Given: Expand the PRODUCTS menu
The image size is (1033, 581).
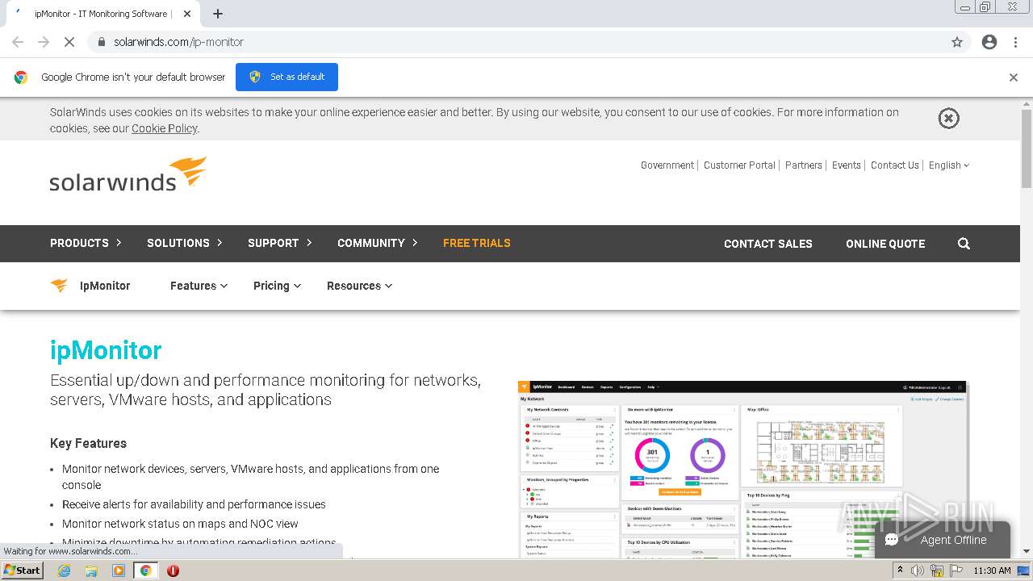Looking at the screenshot, I should pos(86,243).
